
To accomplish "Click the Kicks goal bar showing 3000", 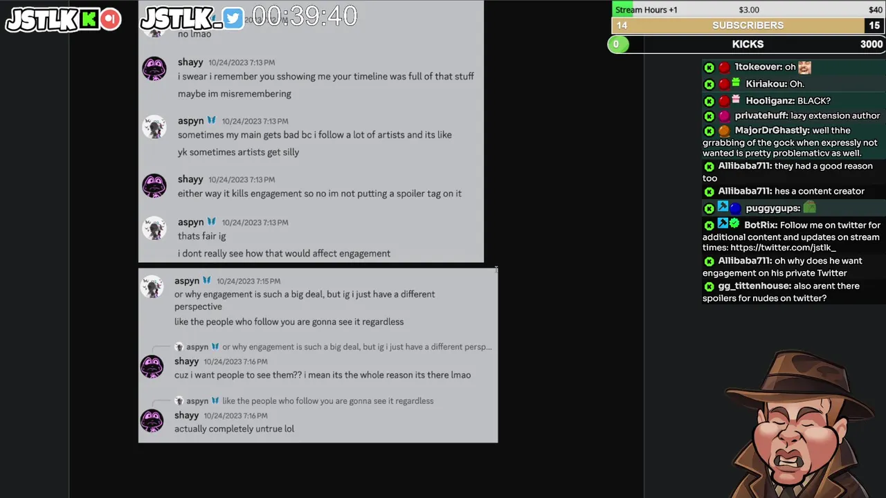I will pyautogui.click(x=746, y=44).
